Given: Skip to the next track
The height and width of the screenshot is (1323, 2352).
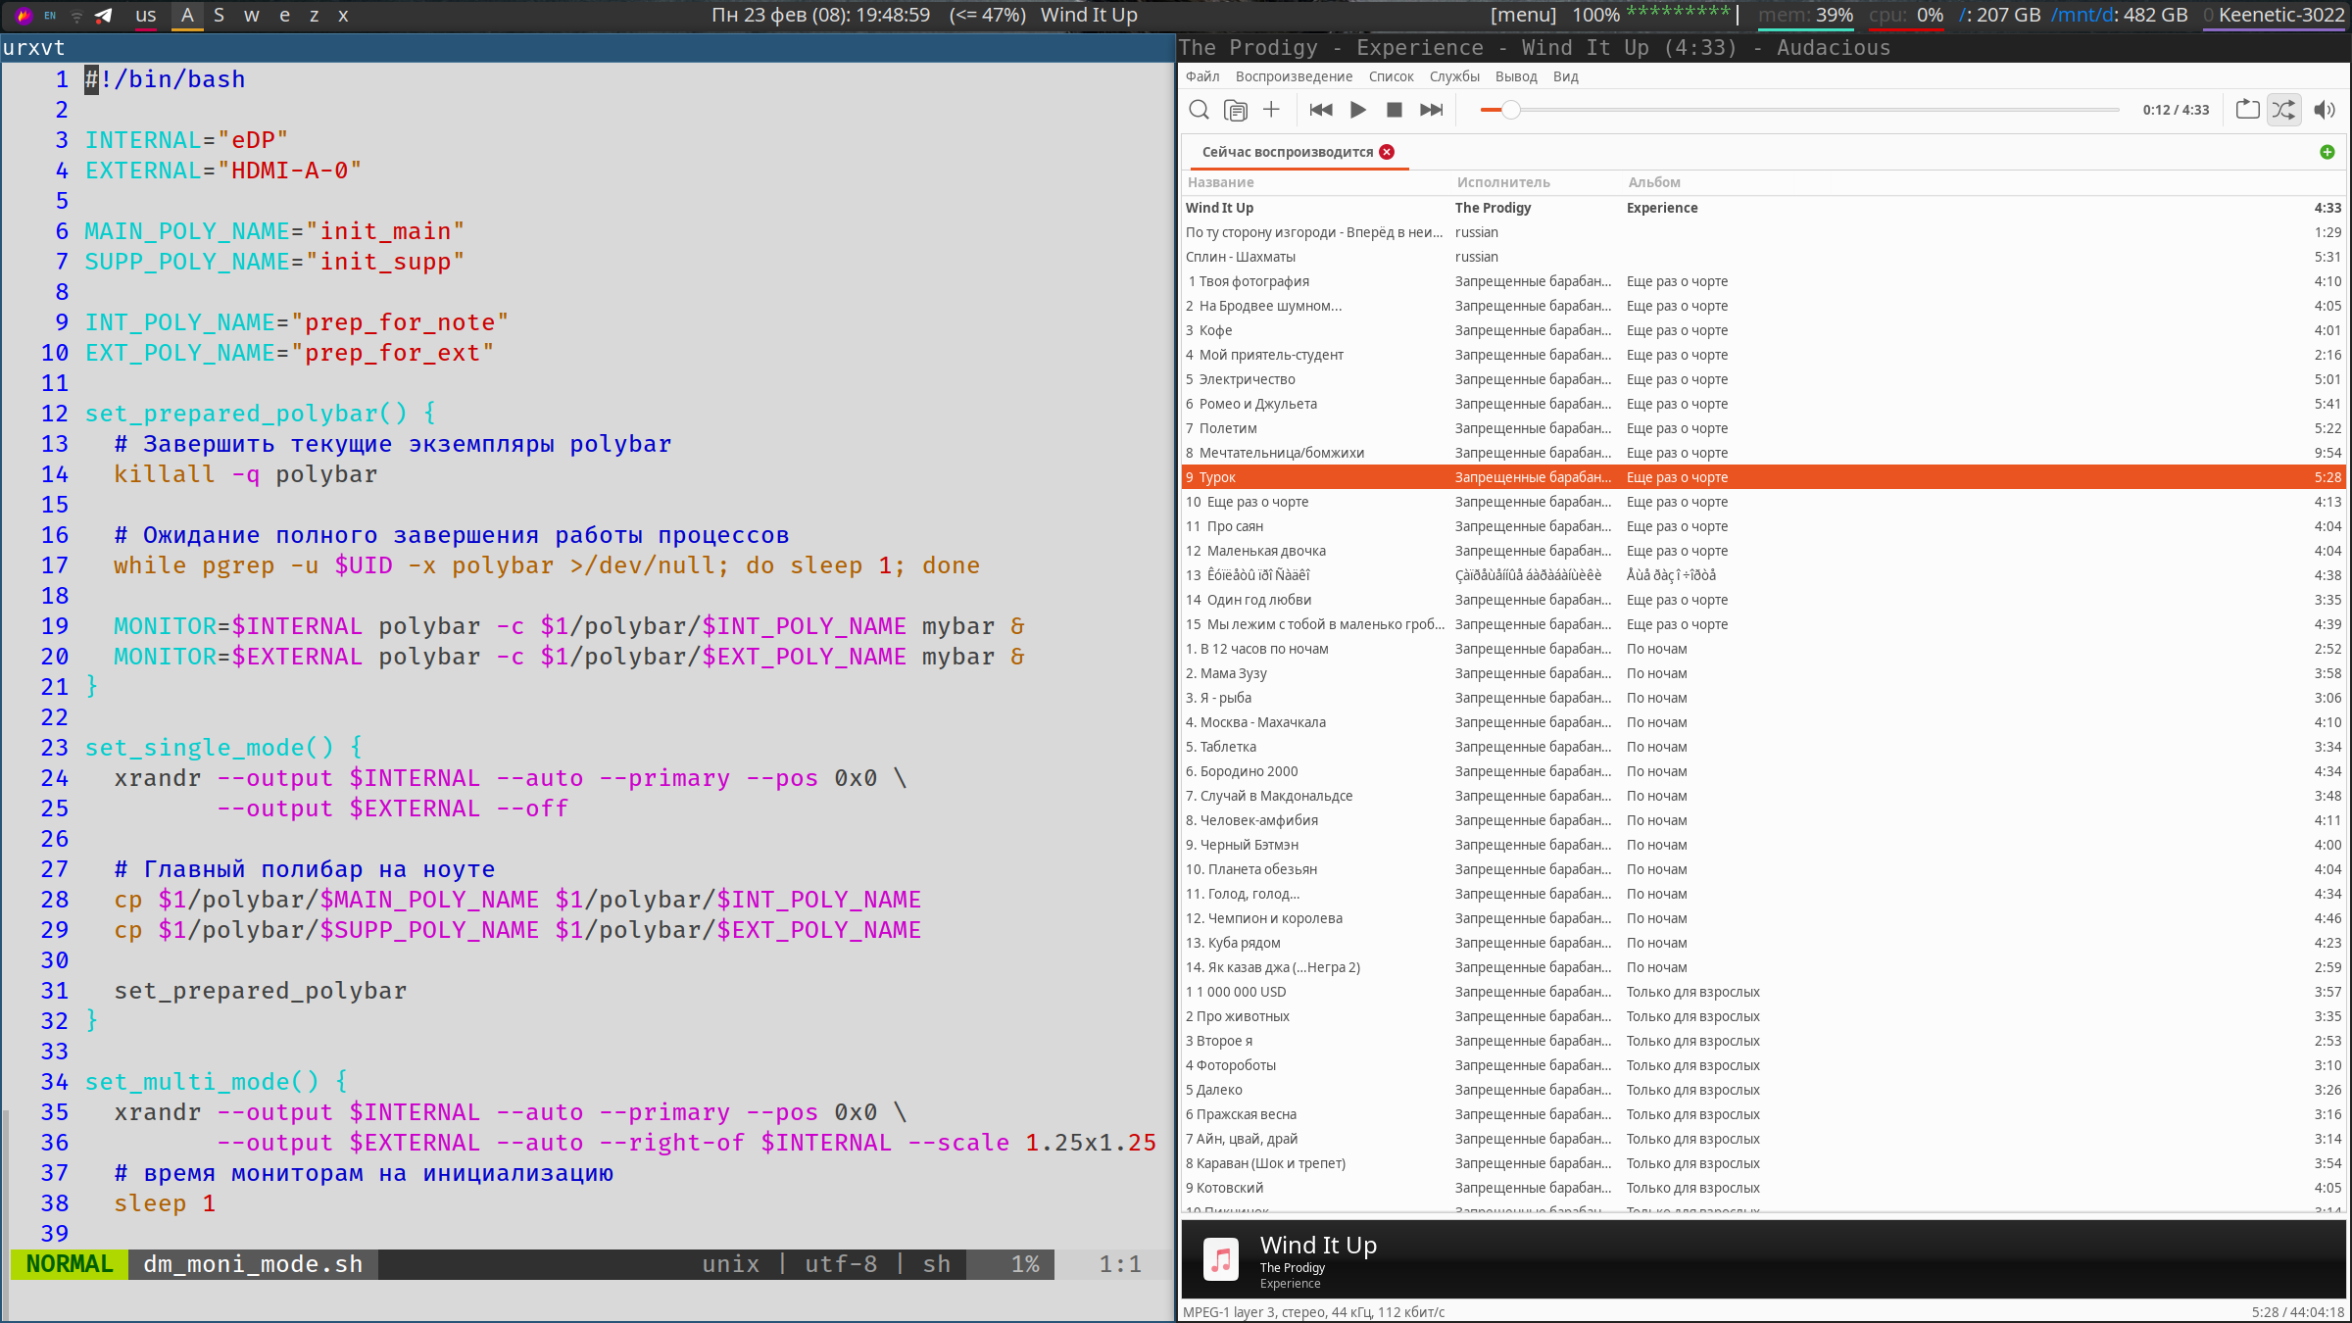Looking at the screenshot, I should pos(1432,110).
